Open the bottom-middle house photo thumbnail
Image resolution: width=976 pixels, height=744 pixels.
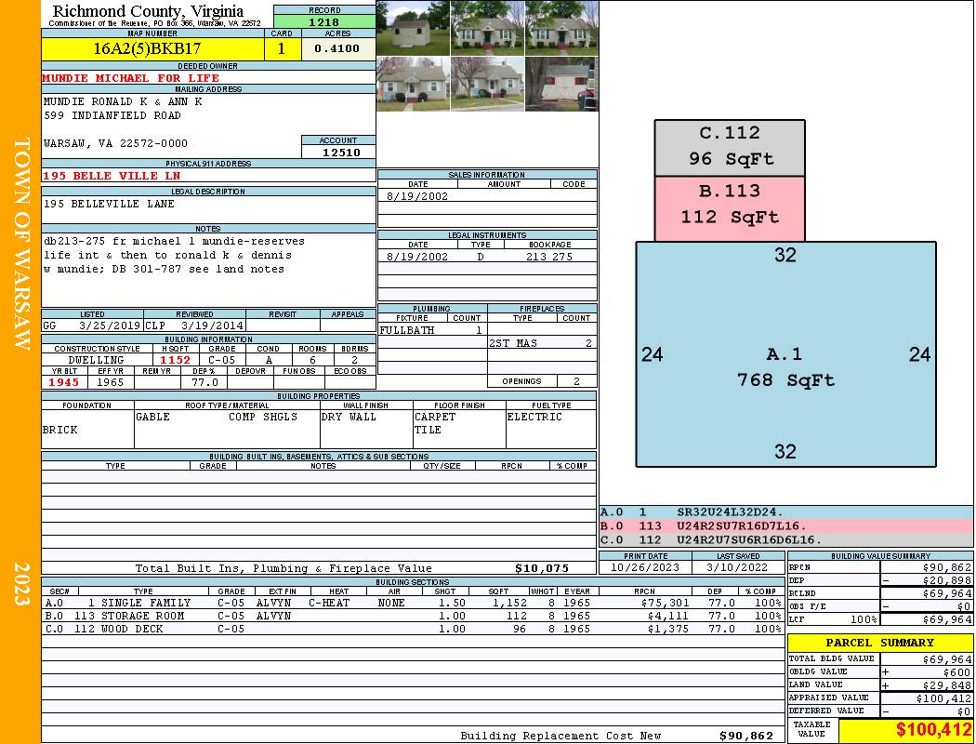pyautogui.click(x=487, y=84)
